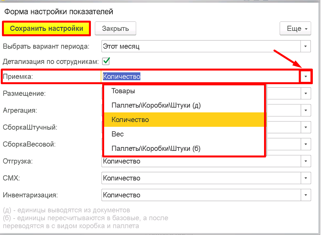The image size is (321, 235).
Task: Toggle Детализация по сотрудникам checkbox
Action: (106, 61)
